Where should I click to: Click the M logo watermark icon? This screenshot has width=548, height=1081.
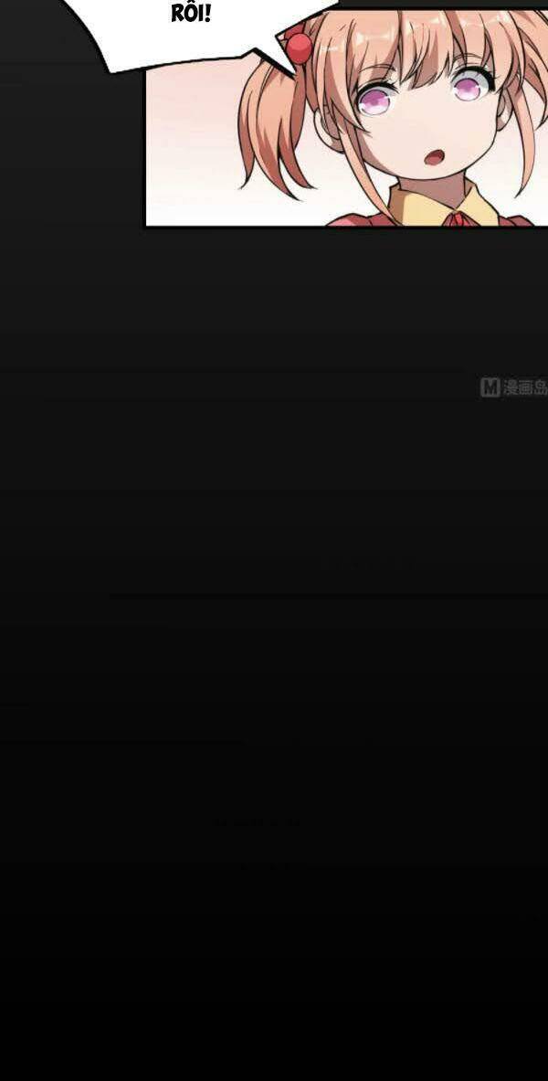490,387
